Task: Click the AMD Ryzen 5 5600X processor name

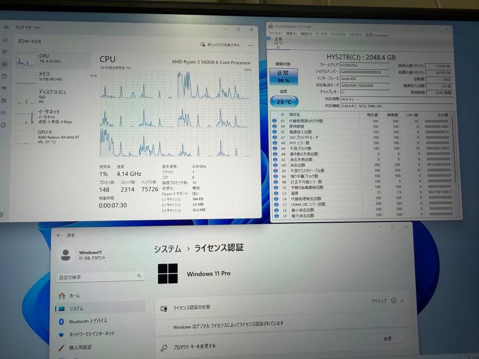Action: (x=211, y=62)
